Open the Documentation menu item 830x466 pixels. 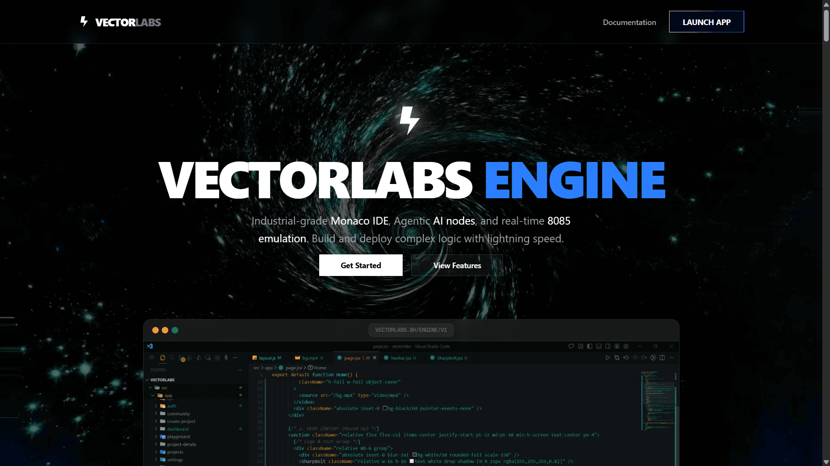(629, 22)
